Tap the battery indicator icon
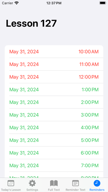108x192 pixels. (x=102, y=3)
